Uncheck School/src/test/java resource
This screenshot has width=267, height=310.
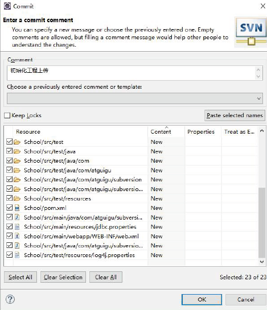click(9, 151)
